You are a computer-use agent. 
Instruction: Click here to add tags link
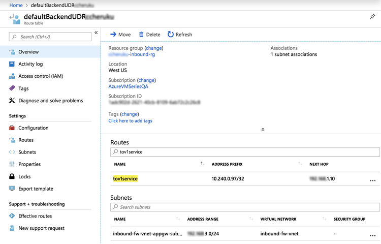point(130,121)
